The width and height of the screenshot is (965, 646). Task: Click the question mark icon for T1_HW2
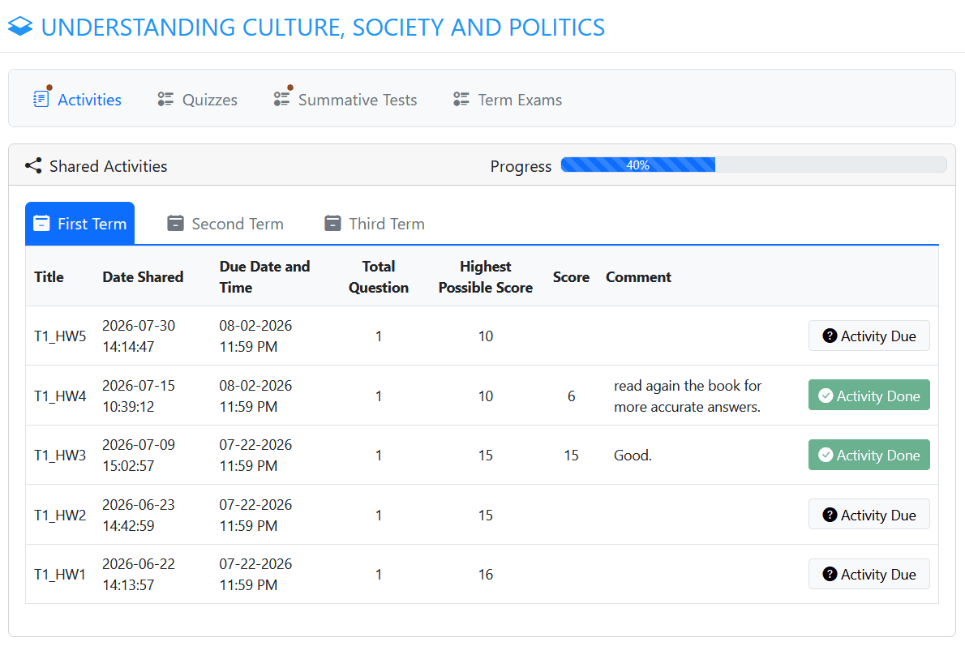tap(830, 515)
